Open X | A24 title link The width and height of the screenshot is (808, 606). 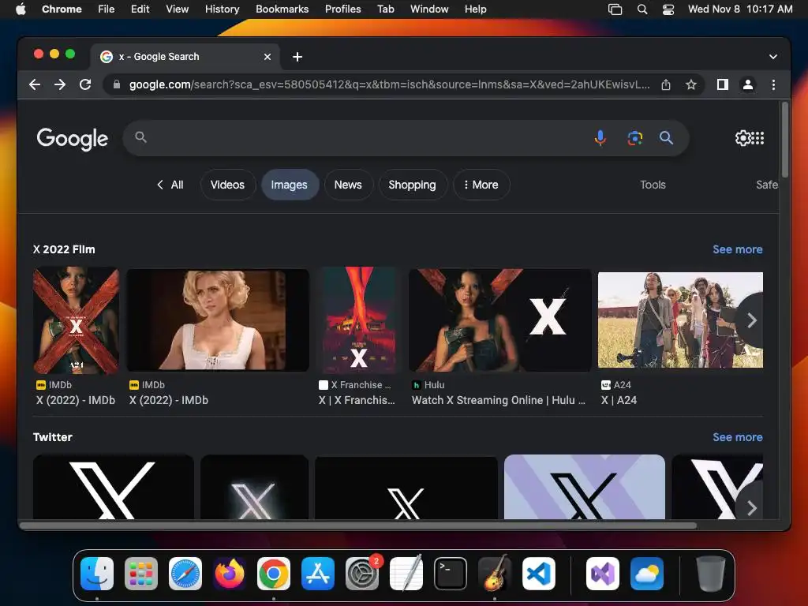pos(619,400)
